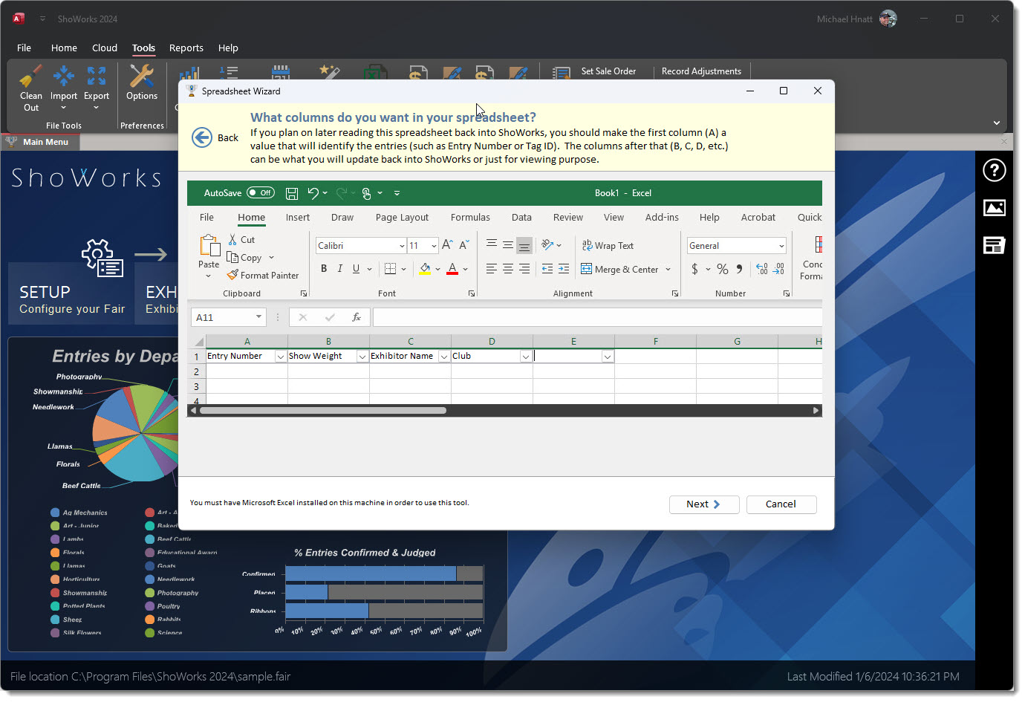Open the font size 11 dropdown

click(434, 246)
